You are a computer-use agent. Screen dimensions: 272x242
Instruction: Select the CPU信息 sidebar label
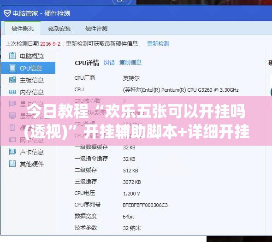click(31, 68)
